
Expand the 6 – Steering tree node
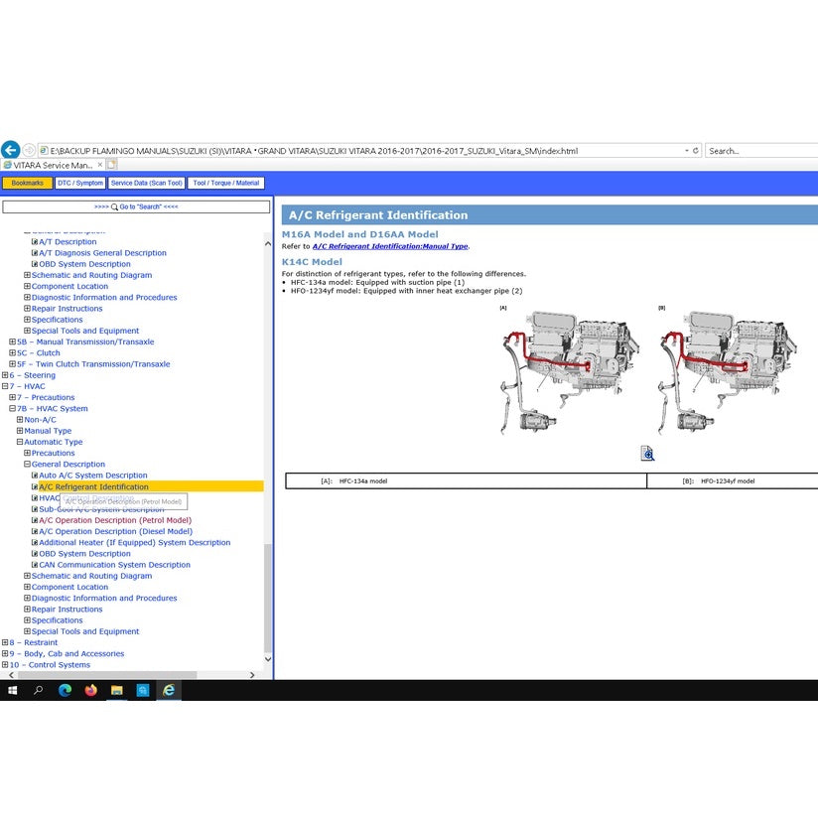click(5, 375)
